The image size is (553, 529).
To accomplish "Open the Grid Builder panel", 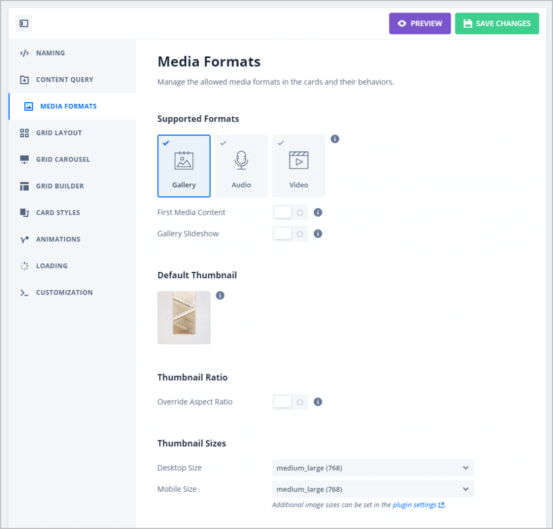I will (24, 185).
